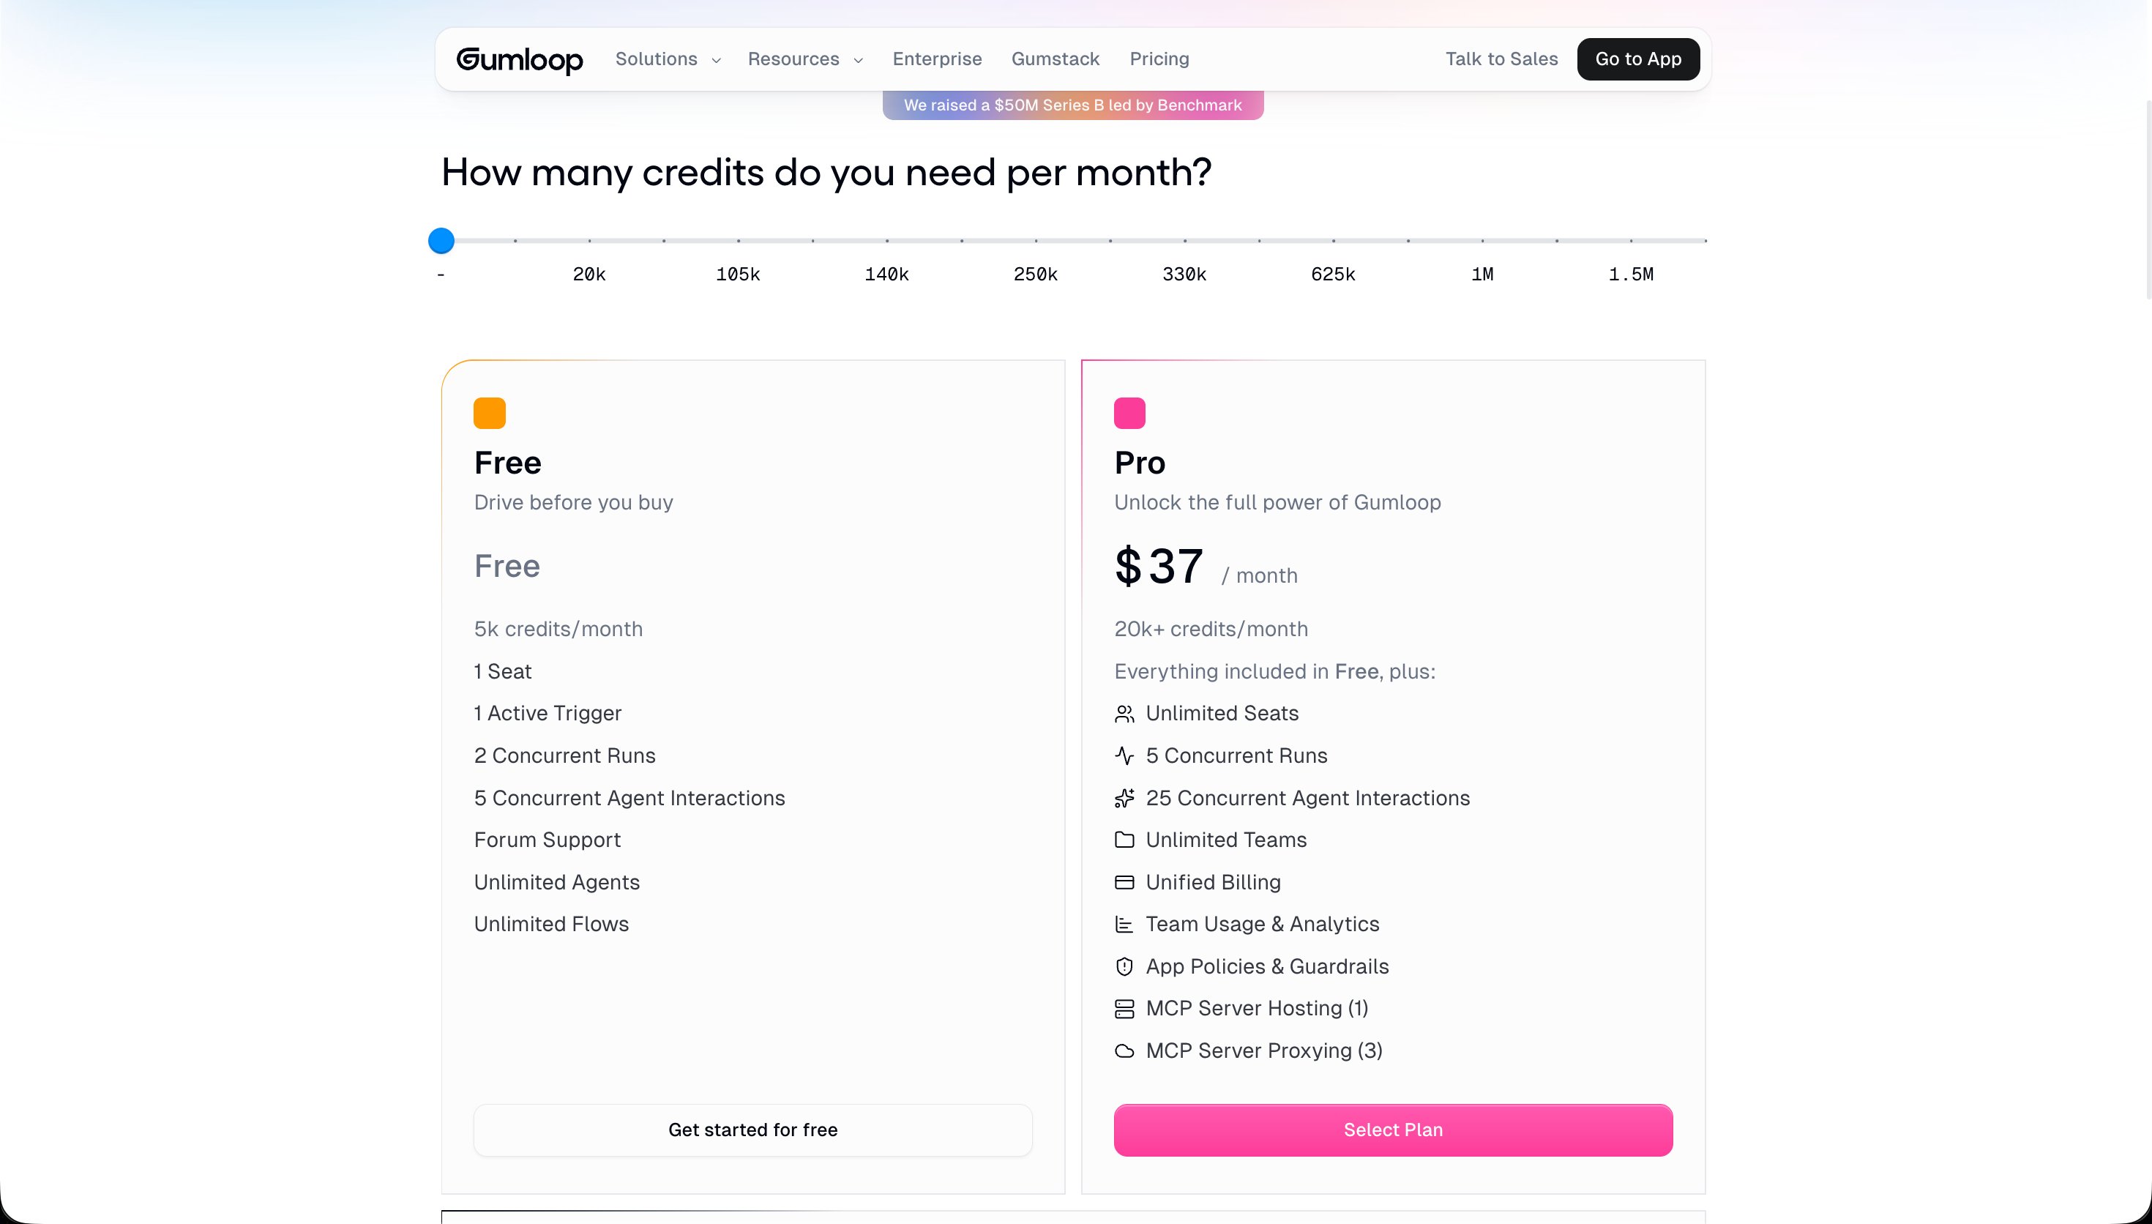Open the $50M Series B announcement banner
The image size is (2152, 1224).
point(1073,105)
